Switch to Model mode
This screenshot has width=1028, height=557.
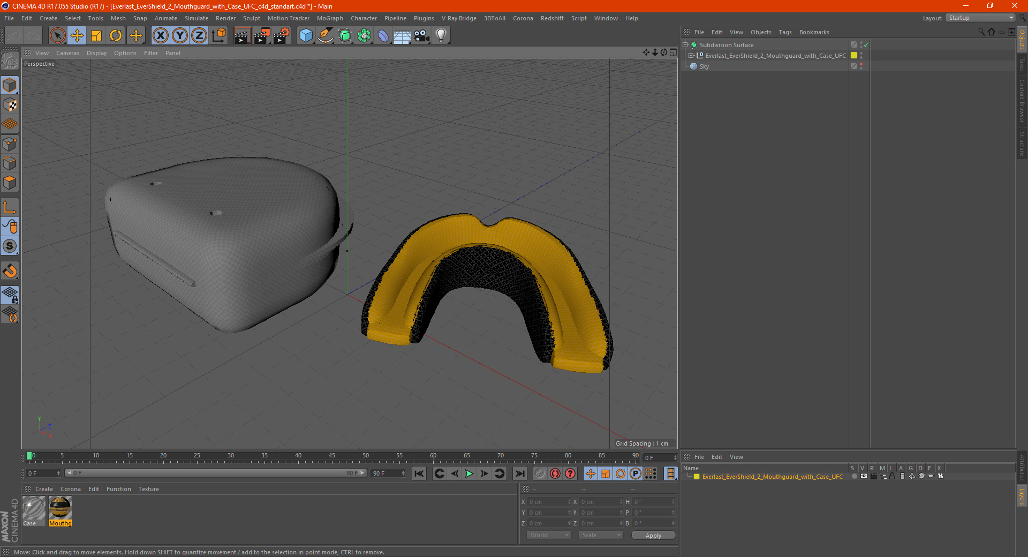pyautogui.click(x=10, y=85)
